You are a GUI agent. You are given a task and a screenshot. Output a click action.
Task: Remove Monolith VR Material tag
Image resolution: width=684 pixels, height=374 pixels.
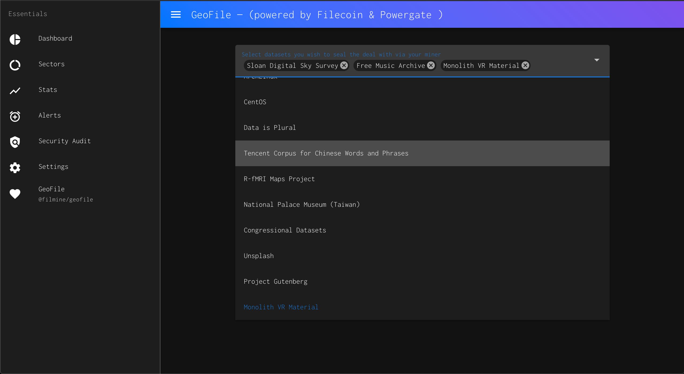pos(525,65)
